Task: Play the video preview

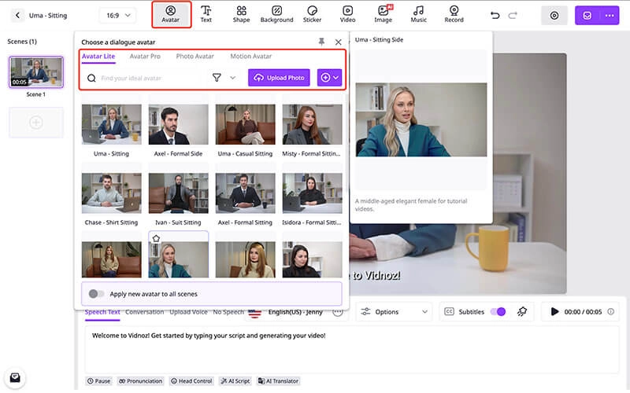Action: click(x=554, y=312)
